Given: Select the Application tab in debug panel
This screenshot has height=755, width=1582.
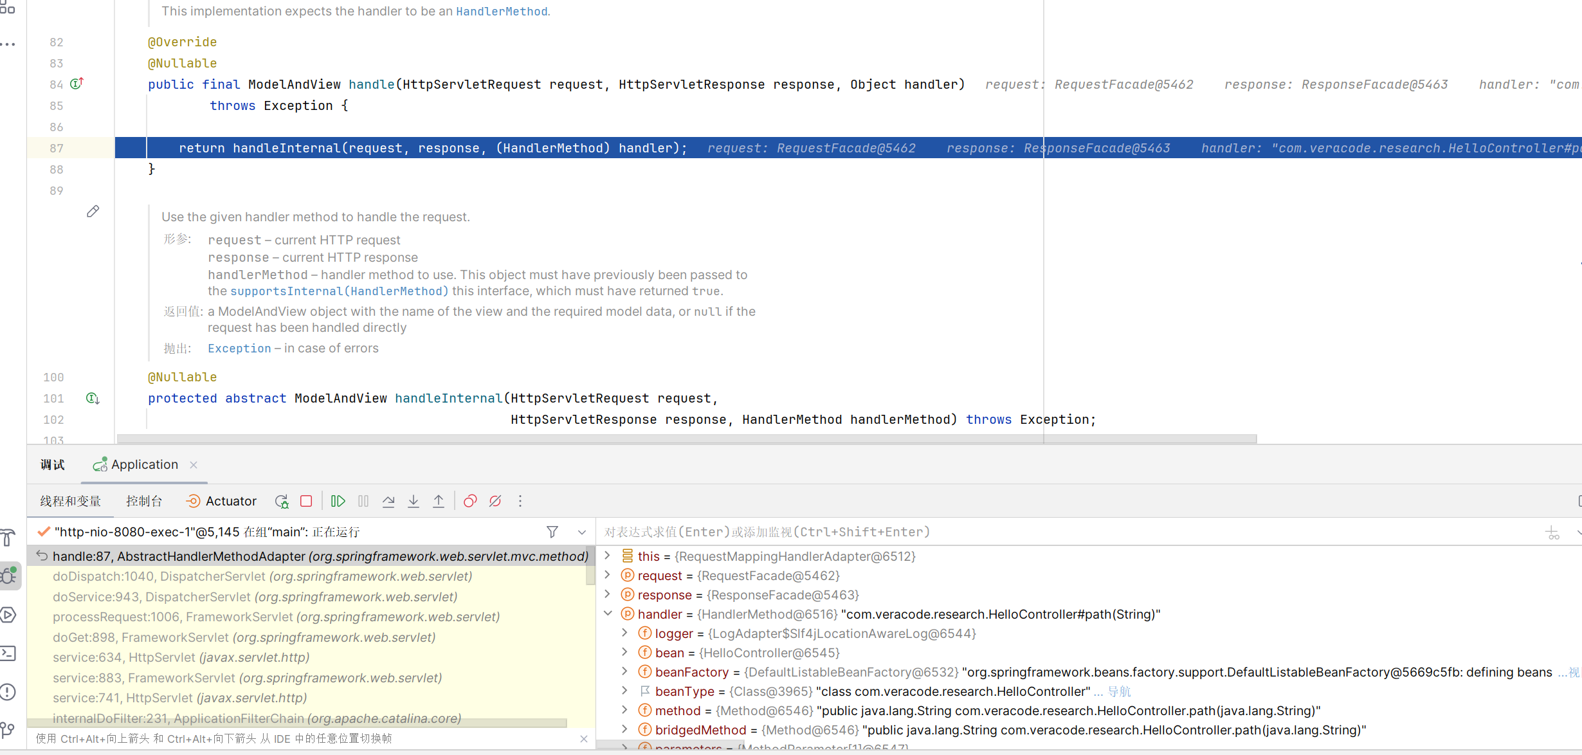Looking at the screenshot, I should (x=145, y=464).
